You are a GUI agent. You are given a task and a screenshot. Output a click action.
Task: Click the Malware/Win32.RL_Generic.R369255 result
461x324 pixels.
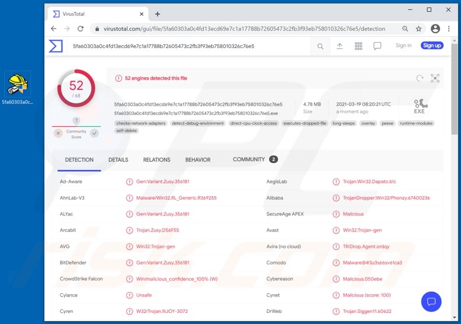176,198
